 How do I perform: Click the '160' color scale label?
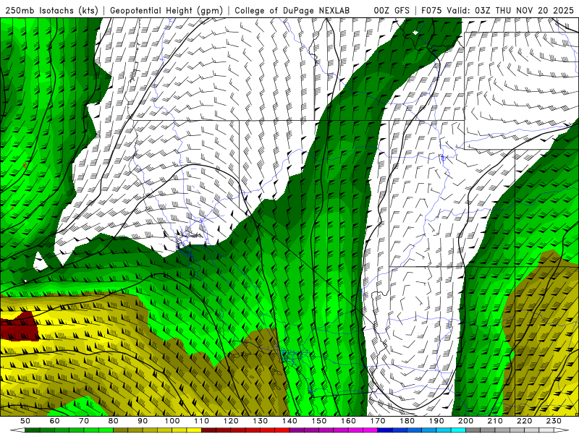click(x=348, y=421)
